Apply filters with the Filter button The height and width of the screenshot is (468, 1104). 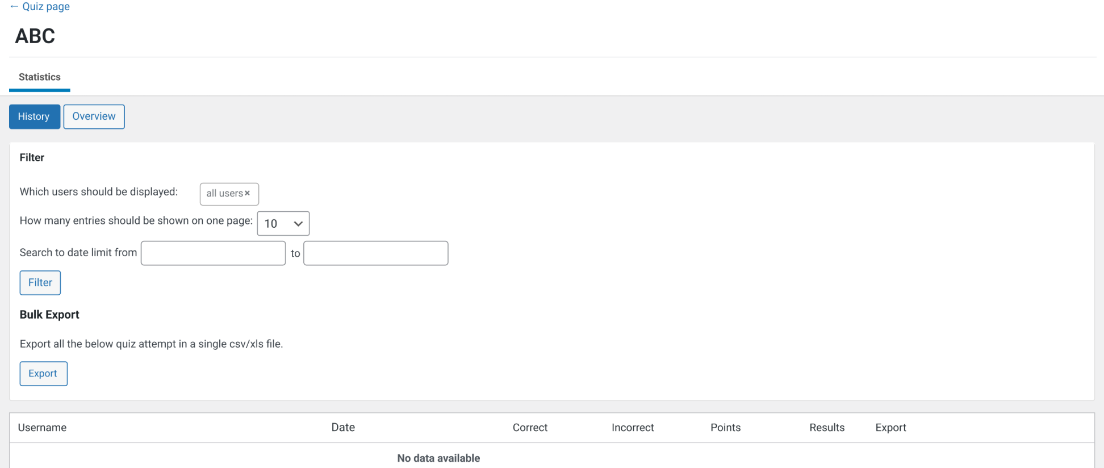pyautogui.click(x=40, y=283)
